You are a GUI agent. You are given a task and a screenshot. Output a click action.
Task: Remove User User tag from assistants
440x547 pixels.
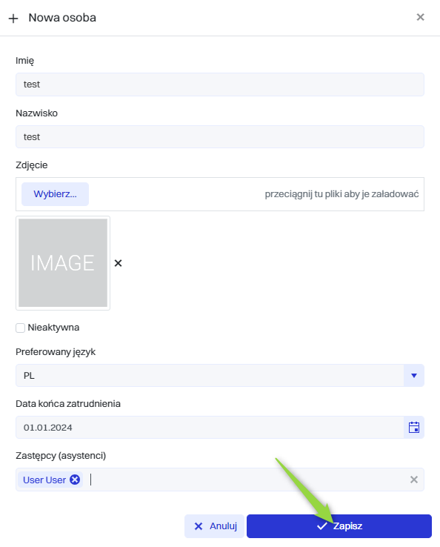(x=75, y=480)
